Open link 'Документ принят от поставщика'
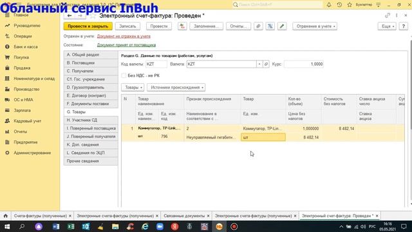The image size is (412, 232). [x=126, y=45]
